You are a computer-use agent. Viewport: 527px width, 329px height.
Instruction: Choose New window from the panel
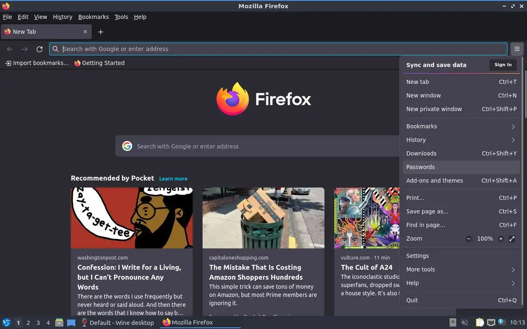coord(461,95)
